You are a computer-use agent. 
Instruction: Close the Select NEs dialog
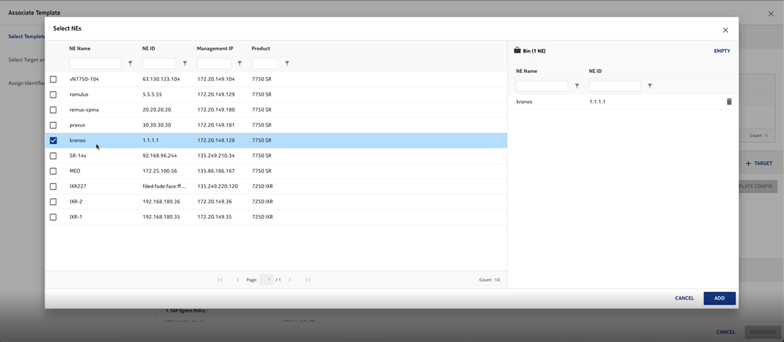point(726,30)
